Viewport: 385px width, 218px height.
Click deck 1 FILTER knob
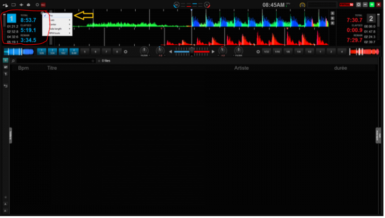pos(144,51)
